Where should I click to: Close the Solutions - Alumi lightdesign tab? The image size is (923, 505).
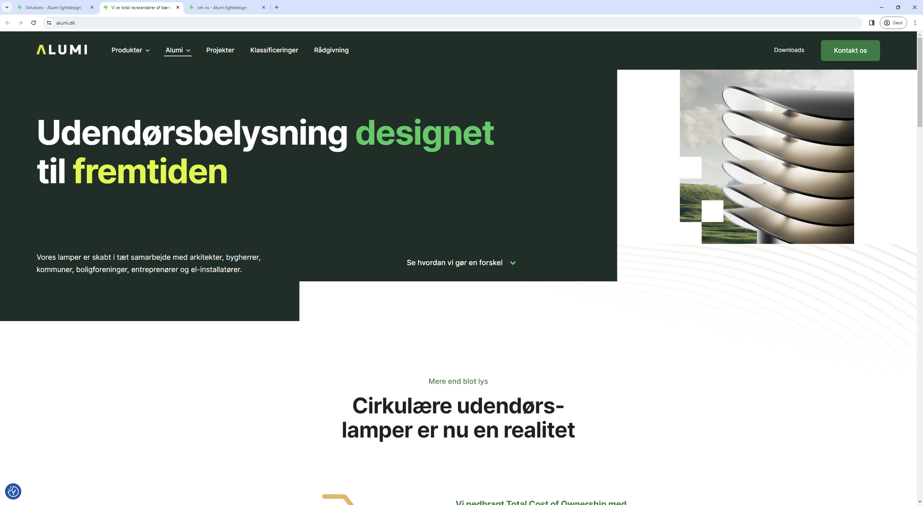pyautogui.click(x=92, y=7)
